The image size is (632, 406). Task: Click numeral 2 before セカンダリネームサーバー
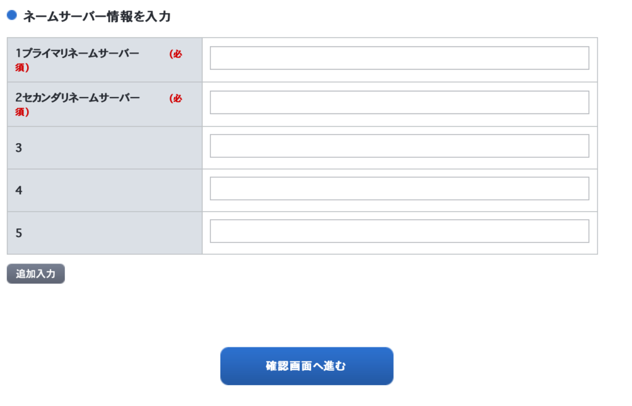pos(19,97)
